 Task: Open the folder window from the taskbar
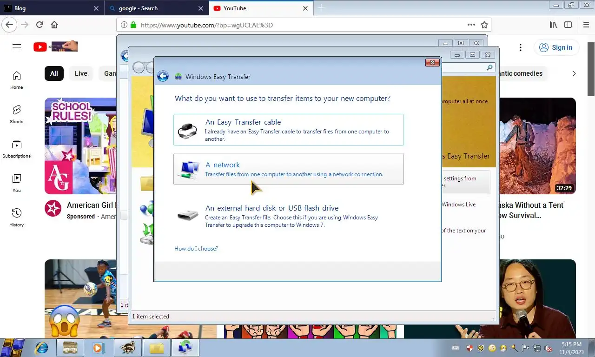157,348
